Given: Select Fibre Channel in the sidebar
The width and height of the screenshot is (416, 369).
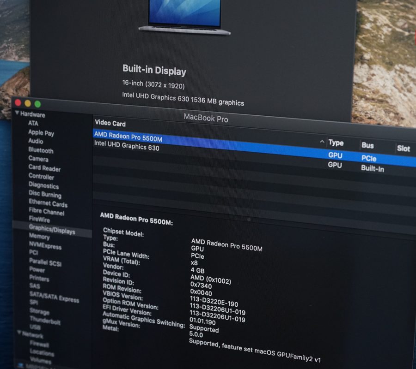Looking at the screenshot, I should click(46, 212).
